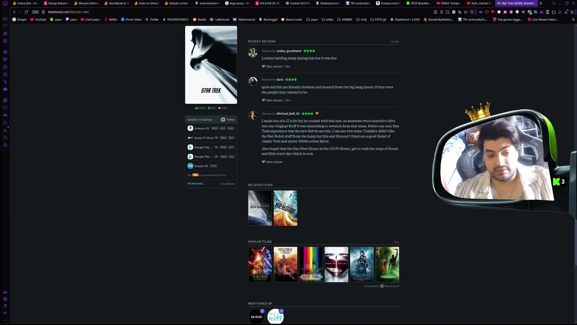Open the ANIMES bookmarks folder

tap(345, 19)
